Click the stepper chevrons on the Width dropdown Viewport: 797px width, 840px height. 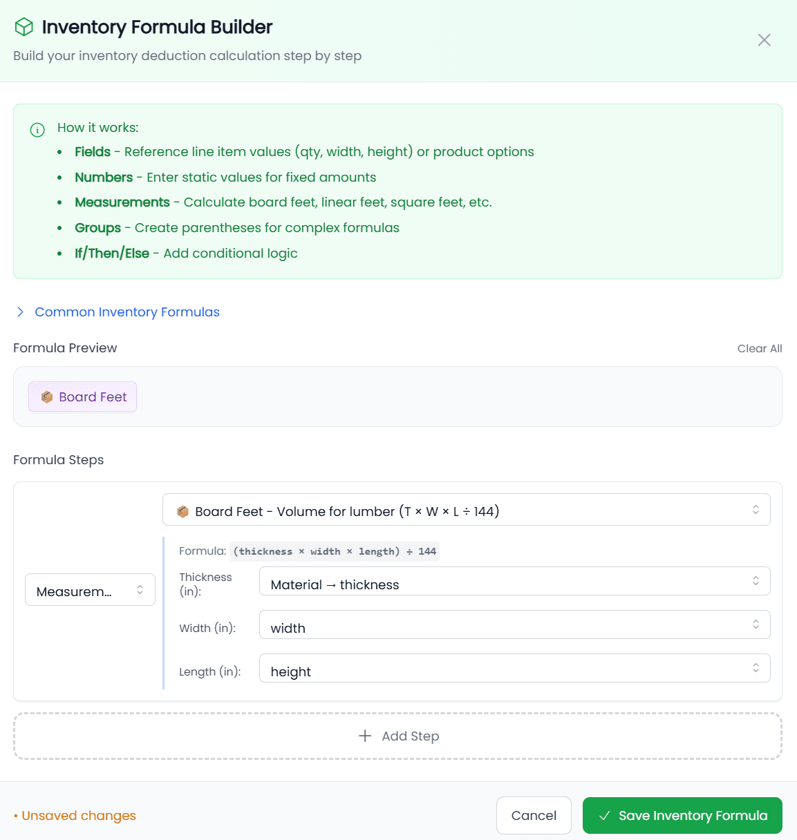point(755,624)
